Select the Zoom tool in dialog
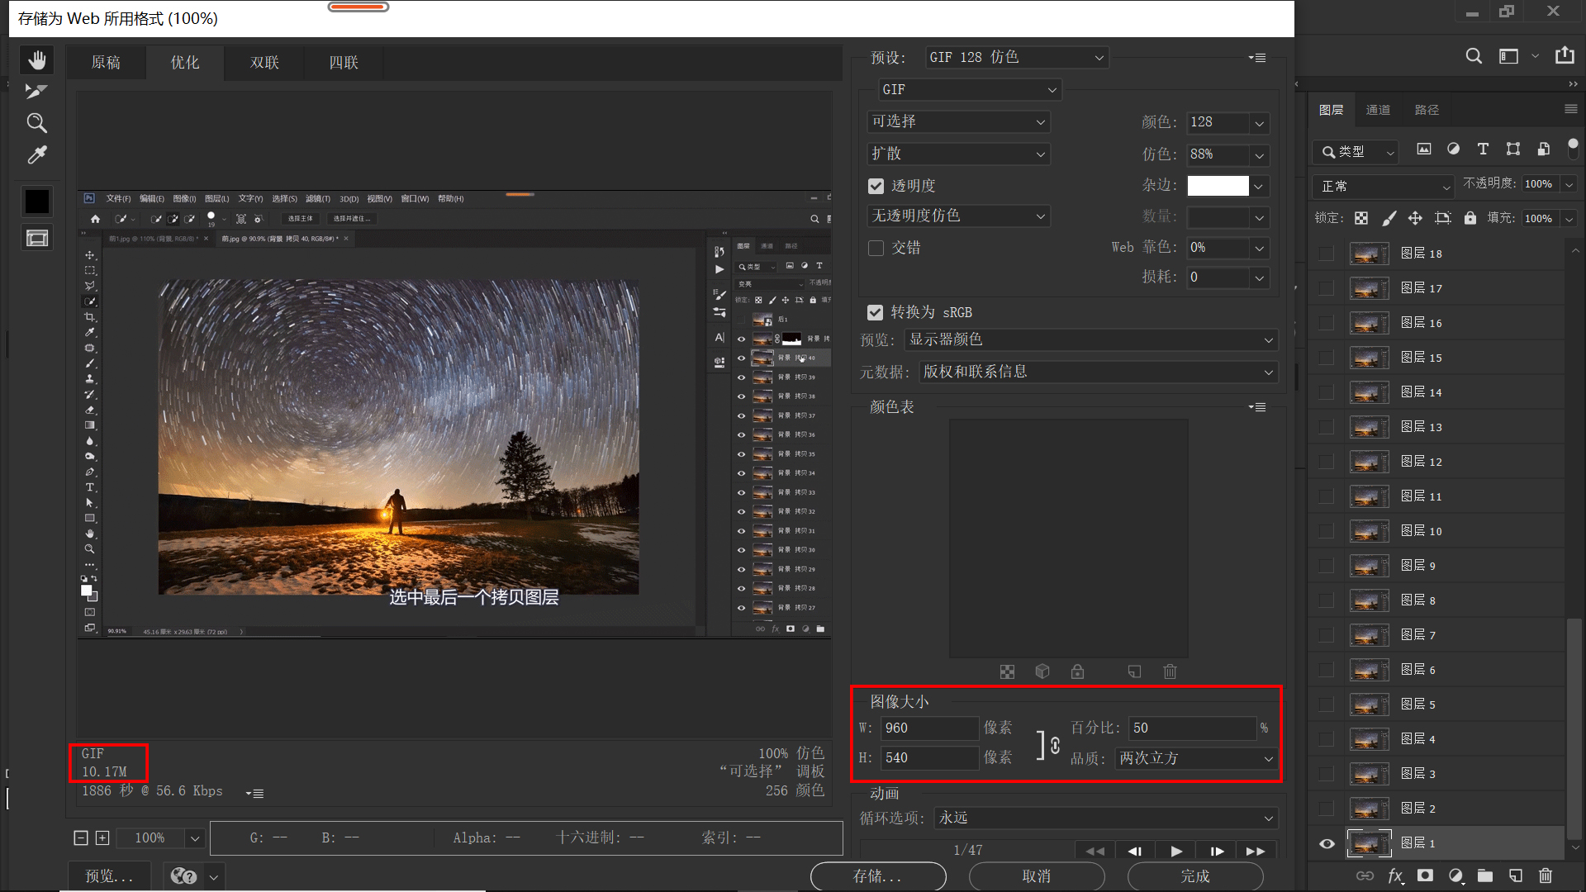 tap(36, 123)
